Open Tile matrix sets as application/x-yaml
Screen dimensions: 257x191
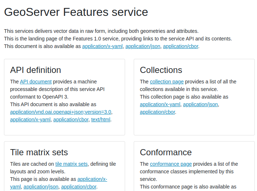92,179
